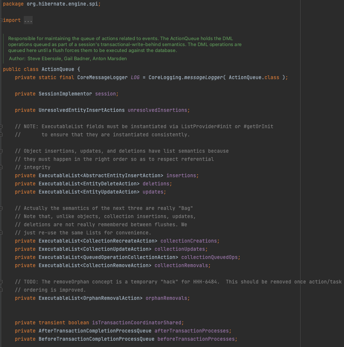Click the updates field name
The width and height of the screenshot is (344, 347).
[153, 192]
